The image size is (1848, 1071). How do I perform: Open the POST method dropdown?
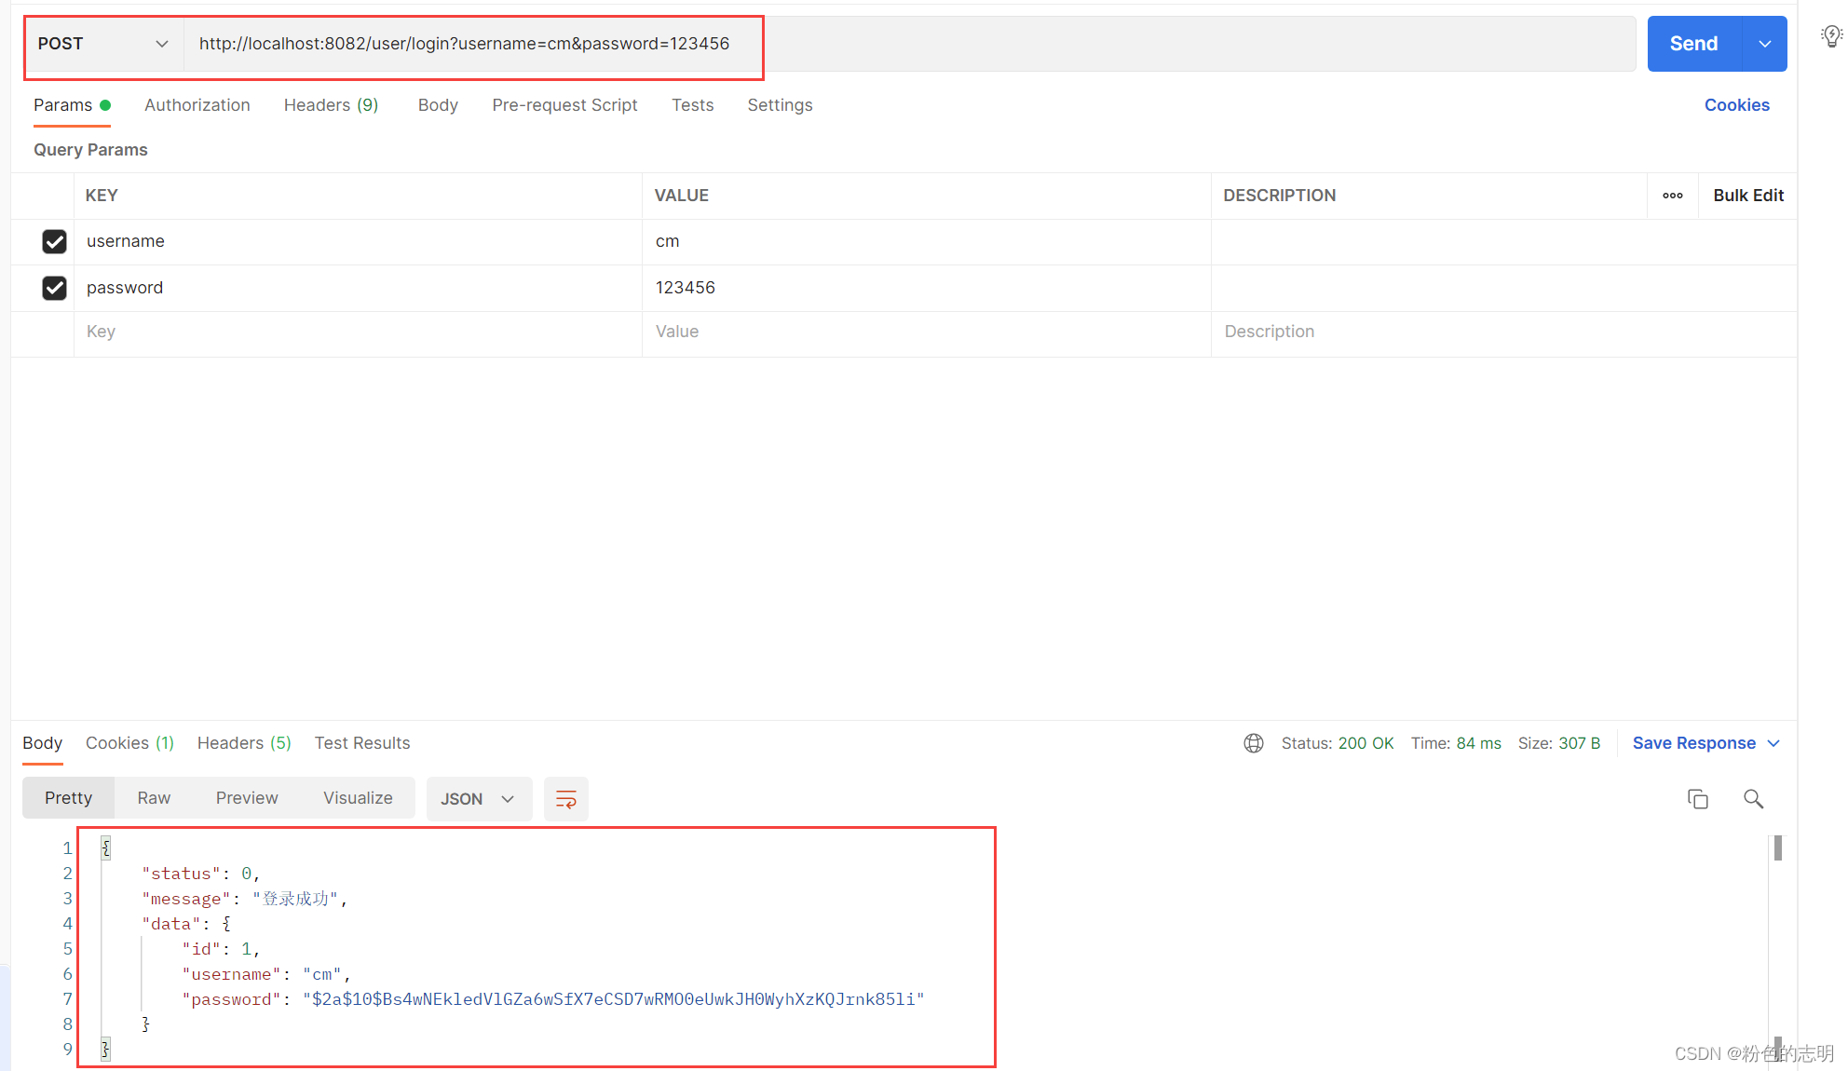[103, 44]
